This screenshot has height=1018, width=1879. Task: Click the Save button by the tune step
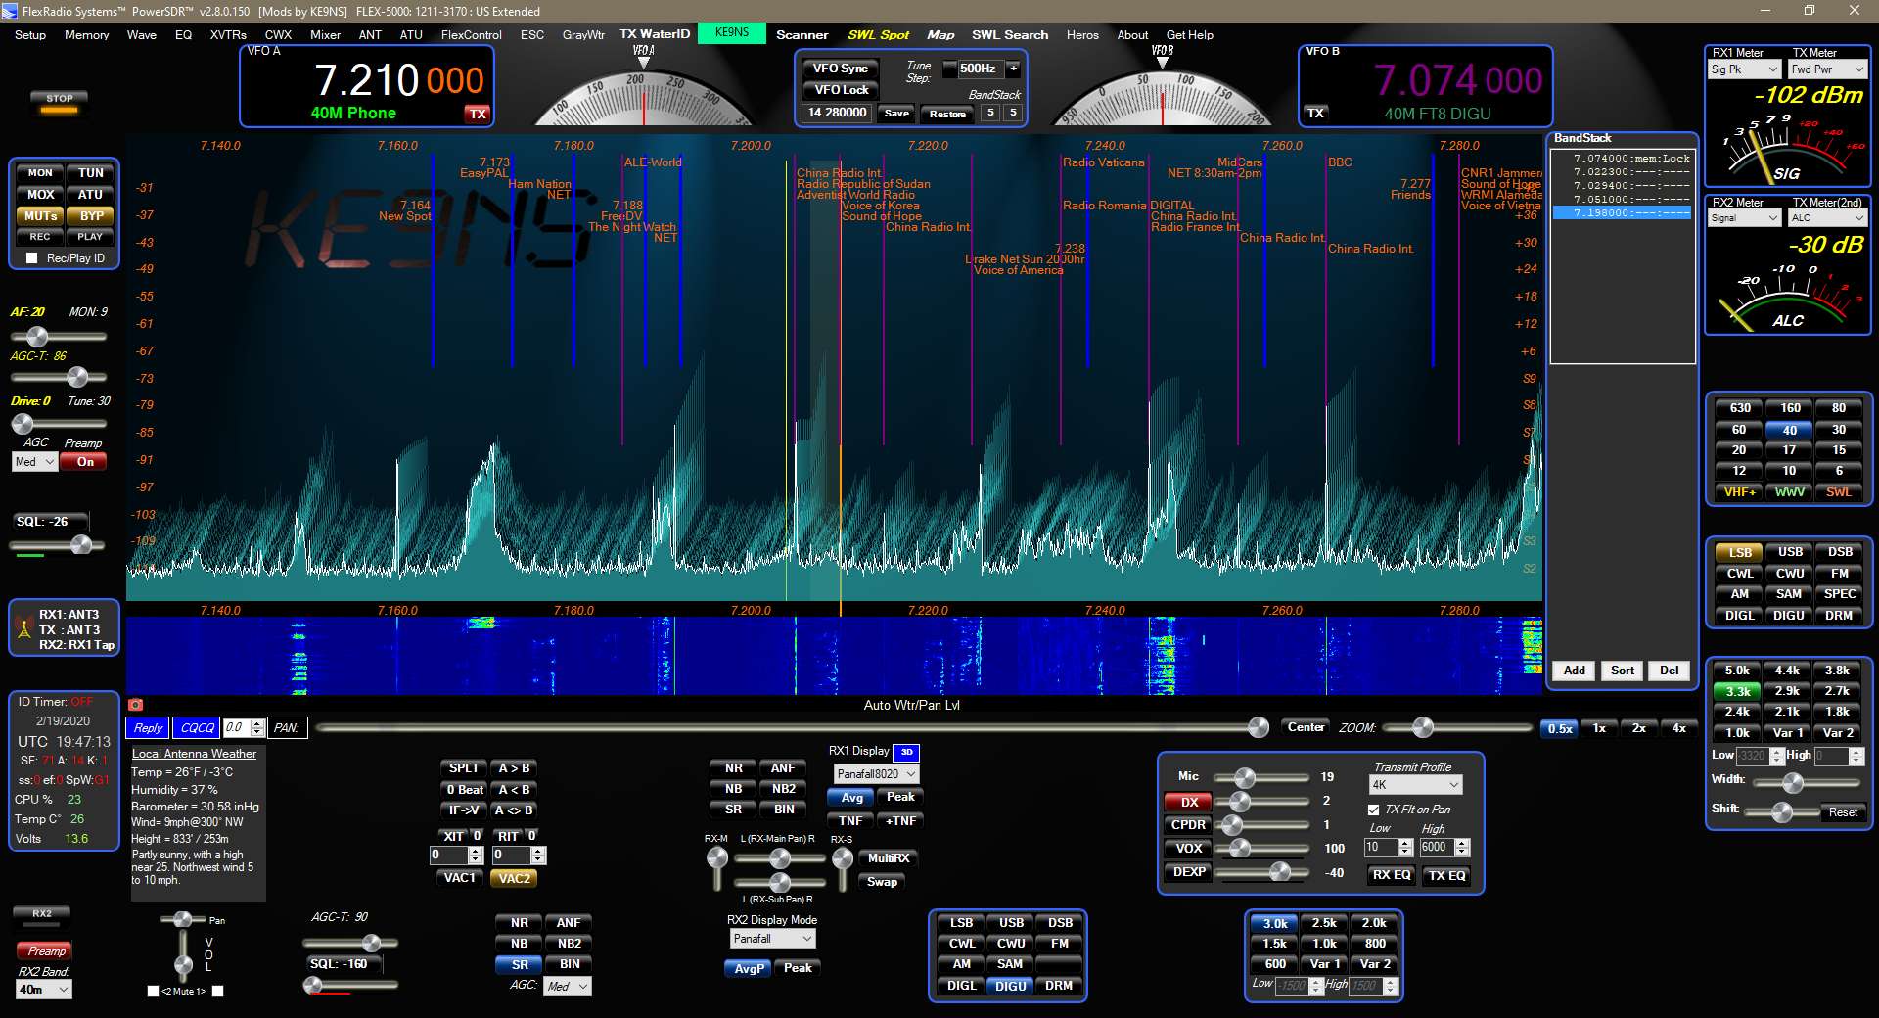[896, 114]
